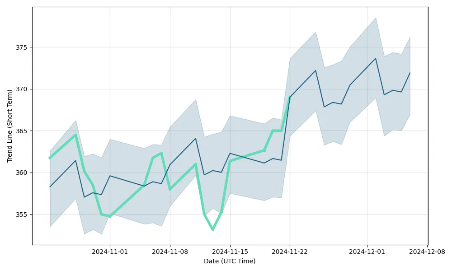Screen dimensions: 452x271
Task: Click the 375 y-axis tick label
Action: (x=22, y=47)
